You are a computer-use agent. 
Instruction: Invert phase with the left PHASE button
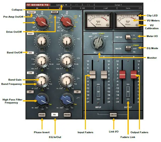tap(42, 115)
